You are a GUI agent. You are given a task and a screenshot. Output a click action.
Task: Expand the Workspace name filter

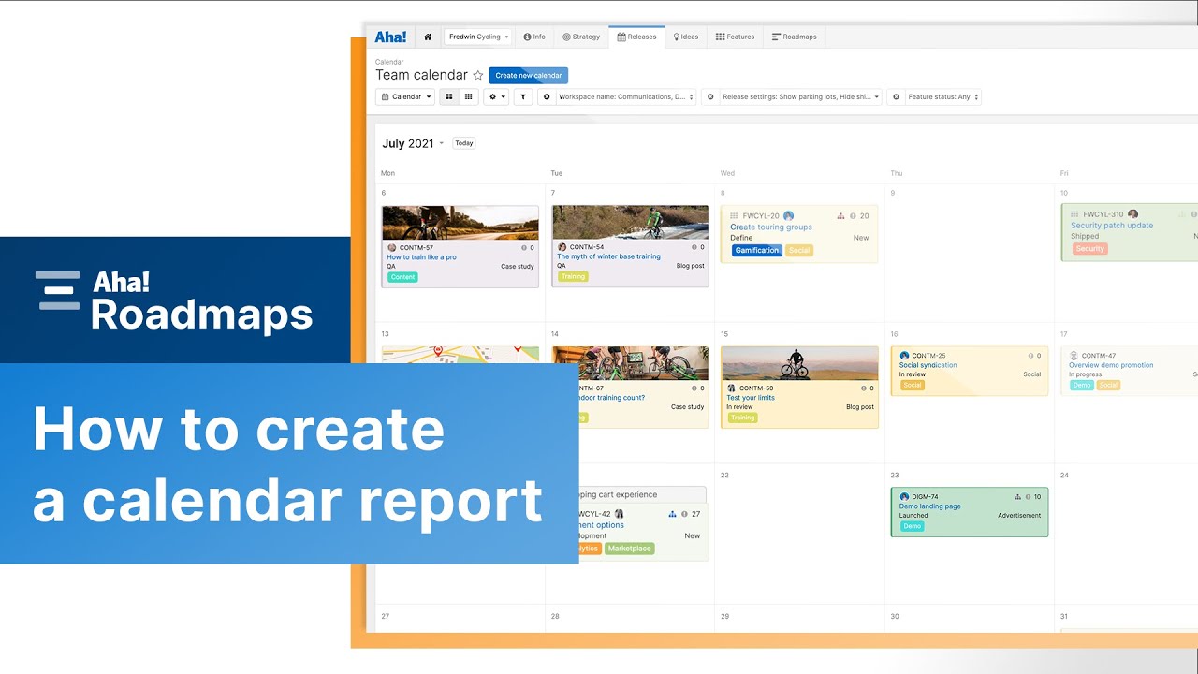click(x=626, y=96)
